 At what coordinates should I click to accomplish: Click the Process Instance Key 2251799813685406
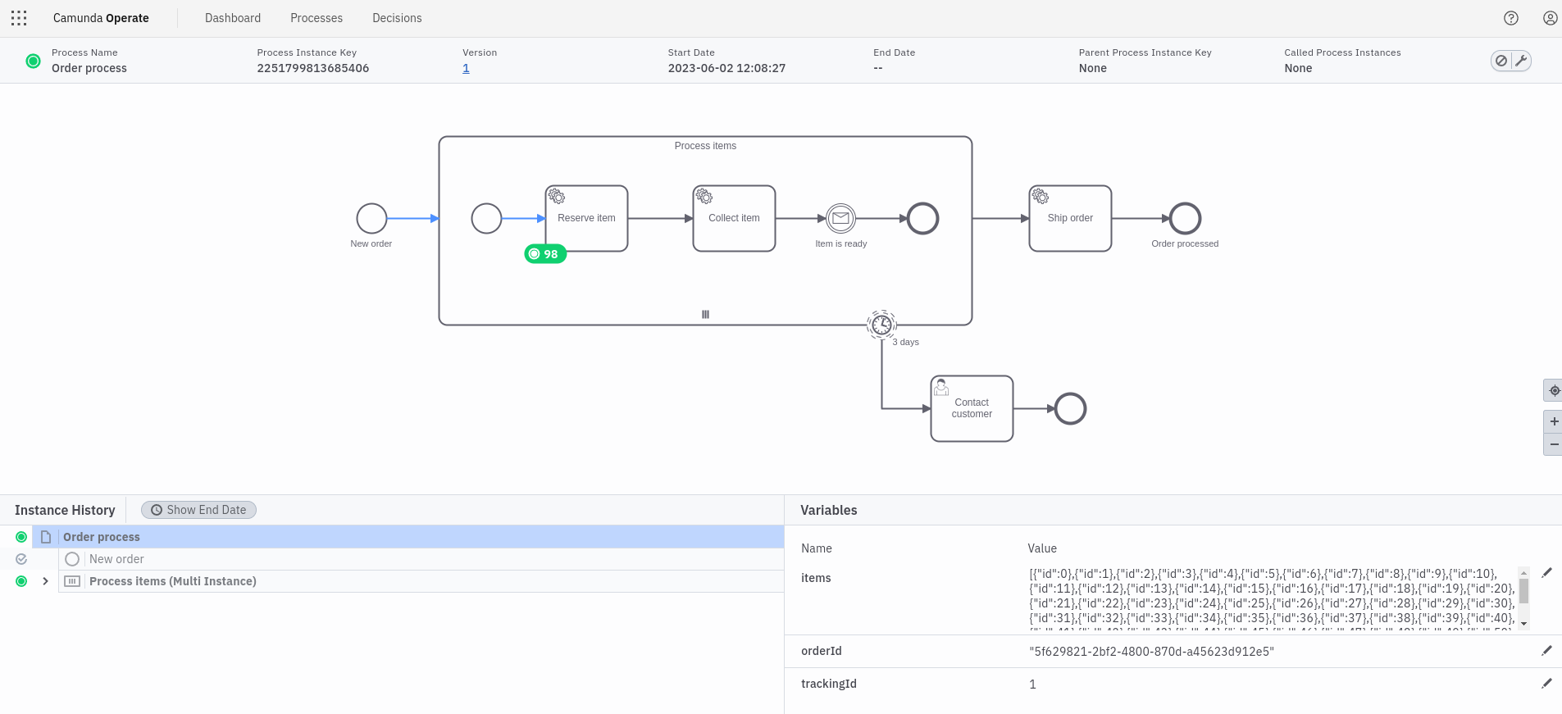313,68
